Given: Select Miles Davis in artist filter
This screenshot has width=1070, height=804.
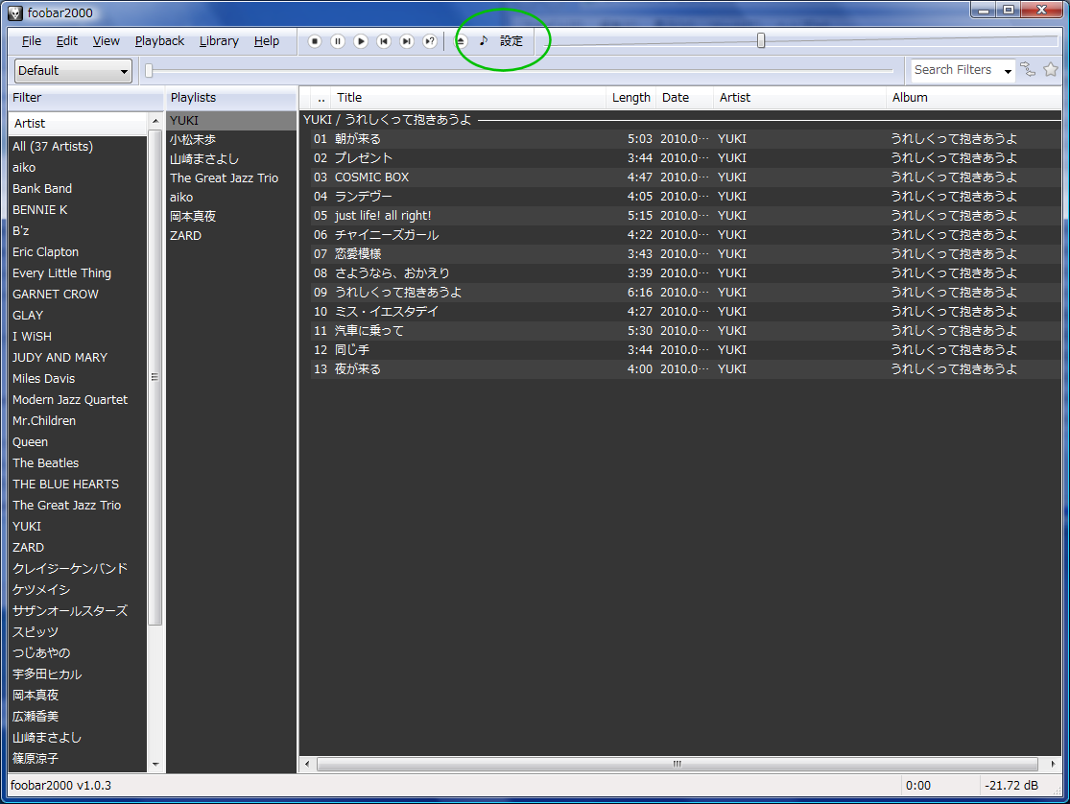Looking at the screenshot, I should 78,379.
